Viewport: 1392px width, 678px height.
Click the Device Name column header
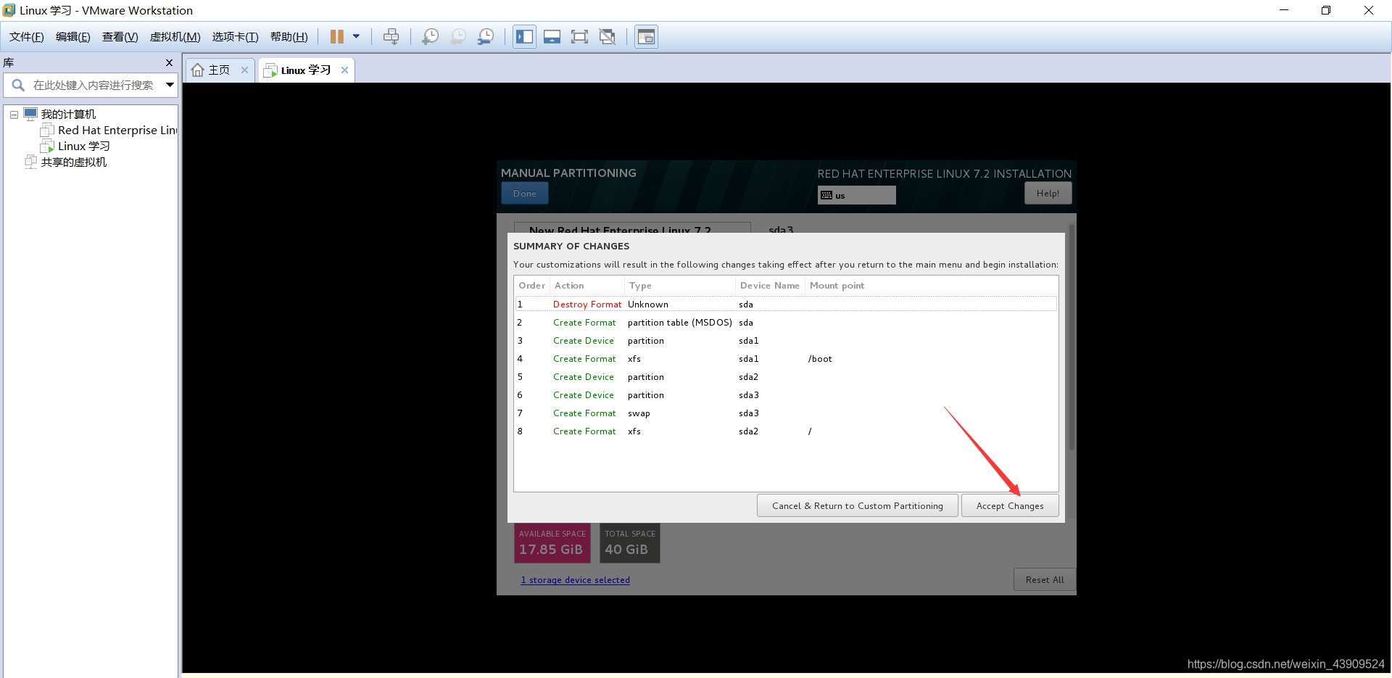769,286
